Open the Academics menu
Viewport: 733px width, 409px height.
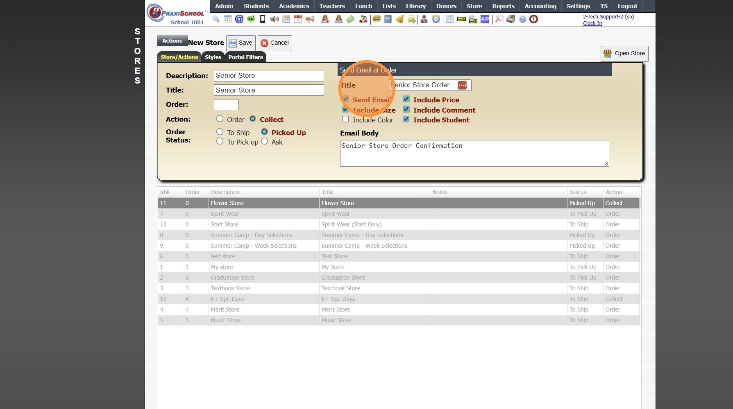coord(294,6)
